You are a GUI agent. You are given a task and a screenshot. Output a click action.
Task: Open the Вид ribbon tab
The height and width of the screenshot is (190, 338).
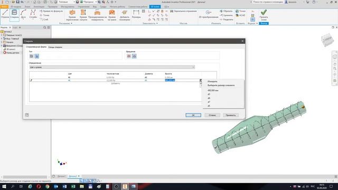click(x=95, y=7)
